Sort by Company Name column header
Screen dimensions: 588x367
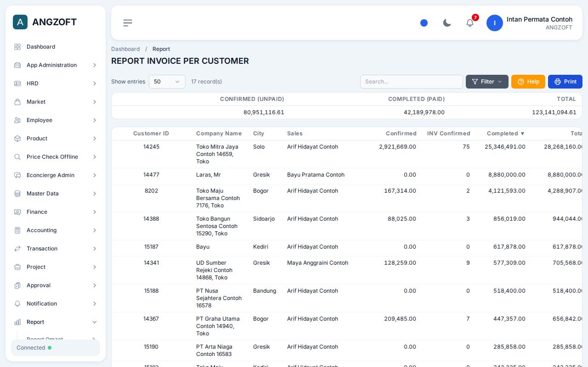(x=219, y=133)
